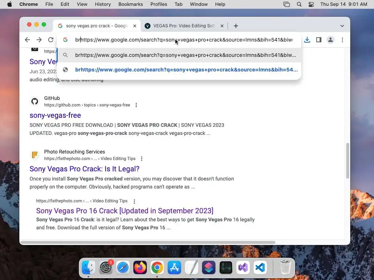Open options for the Vegas Pro 16 sub-result
Image resolution: width=374 pixels, height=280 pixels.
[134, 201]
